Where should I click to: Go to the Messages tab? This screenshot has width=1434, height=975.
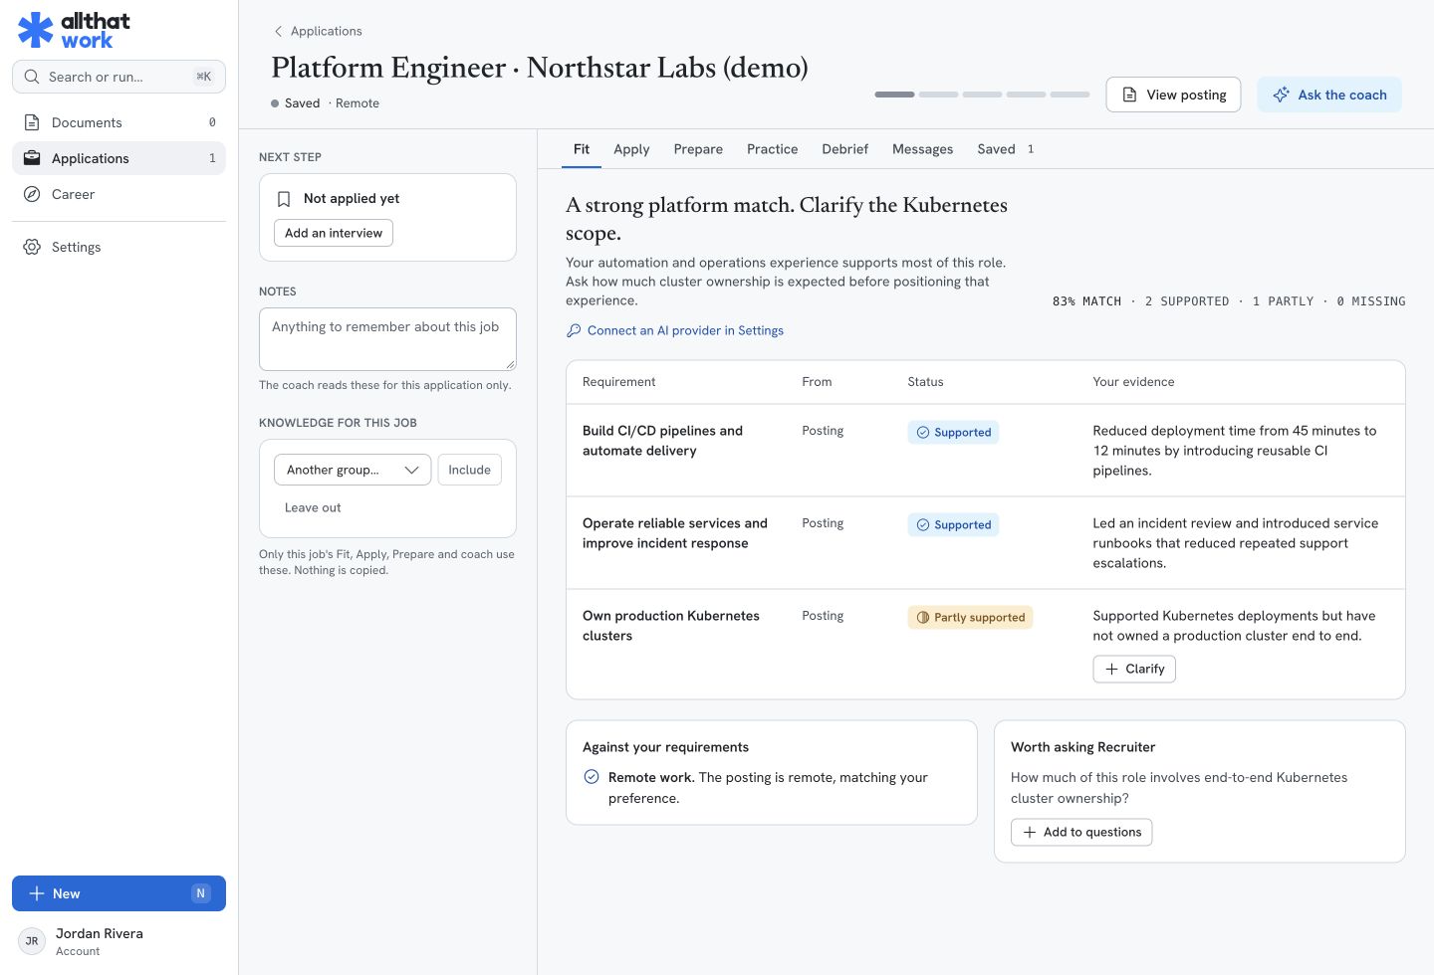click(x=923, y=149)
